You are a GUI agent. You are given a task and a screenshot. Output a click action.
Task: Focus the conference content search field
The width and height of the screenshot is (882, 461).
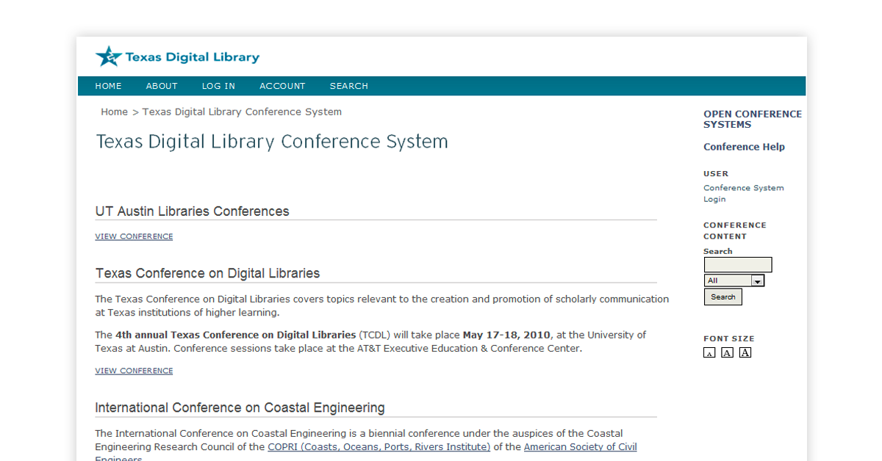click(x=738, y=265)
